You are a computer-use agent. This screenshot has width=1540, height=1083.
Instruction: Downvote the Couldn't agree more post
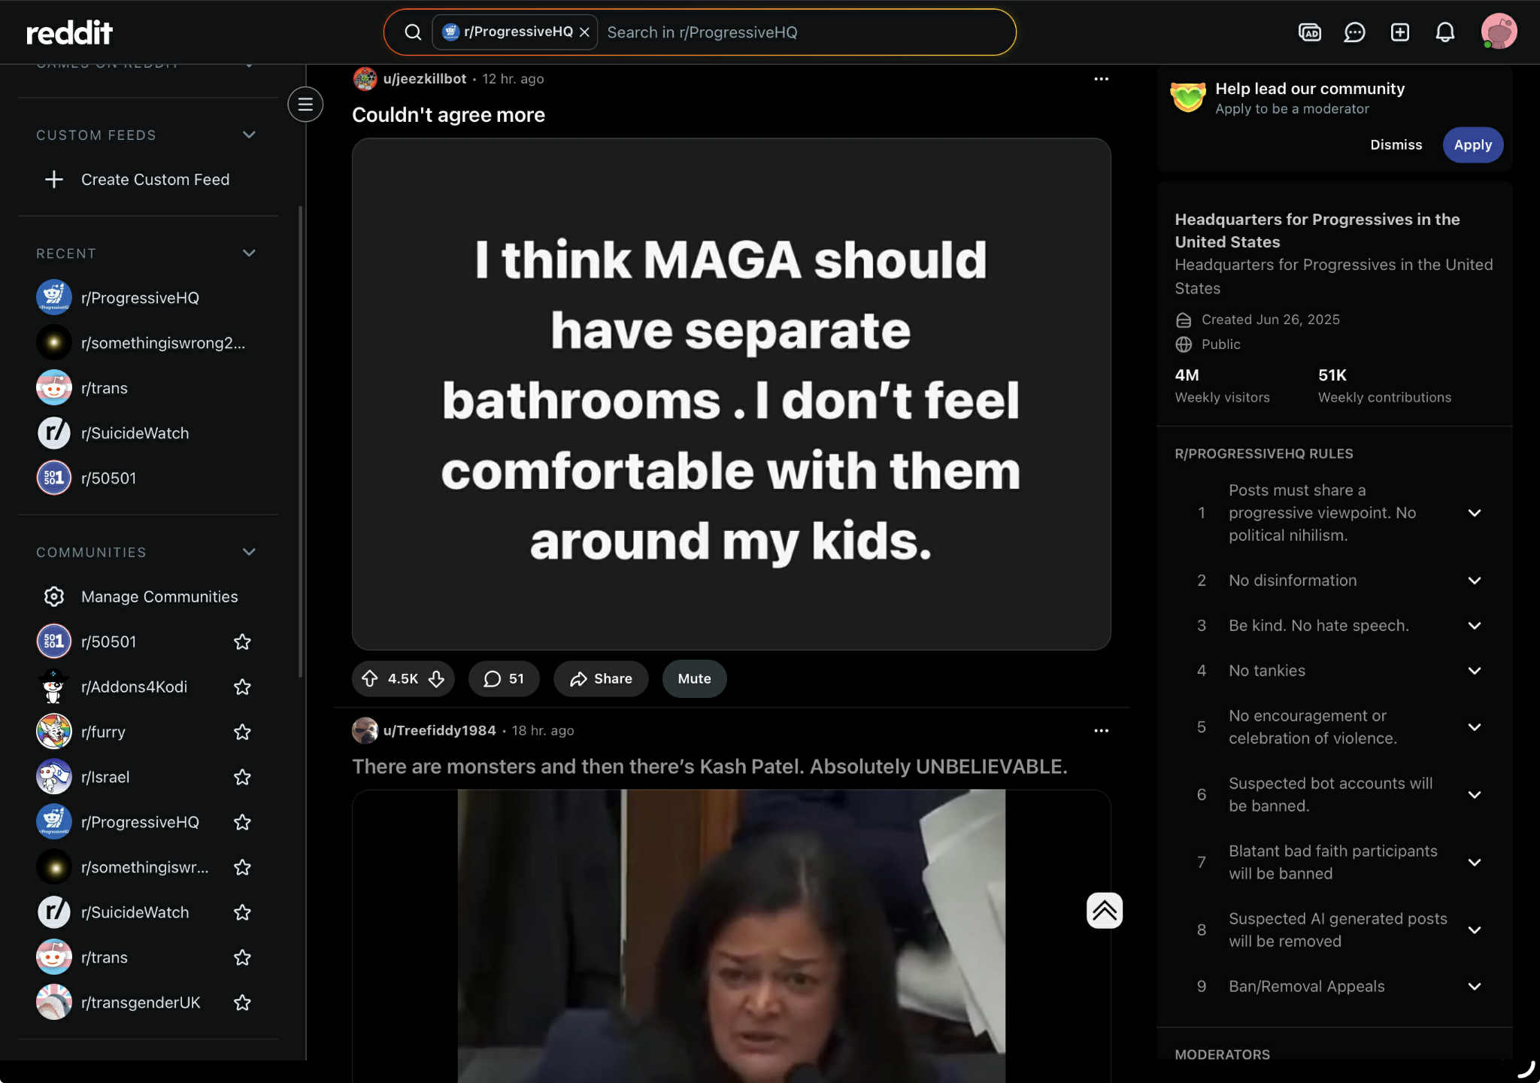(x=437, y=678)
